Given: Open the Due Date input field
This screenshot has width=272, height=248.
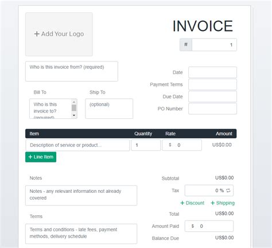Looking at the screenshot, I should click(212, 96).
